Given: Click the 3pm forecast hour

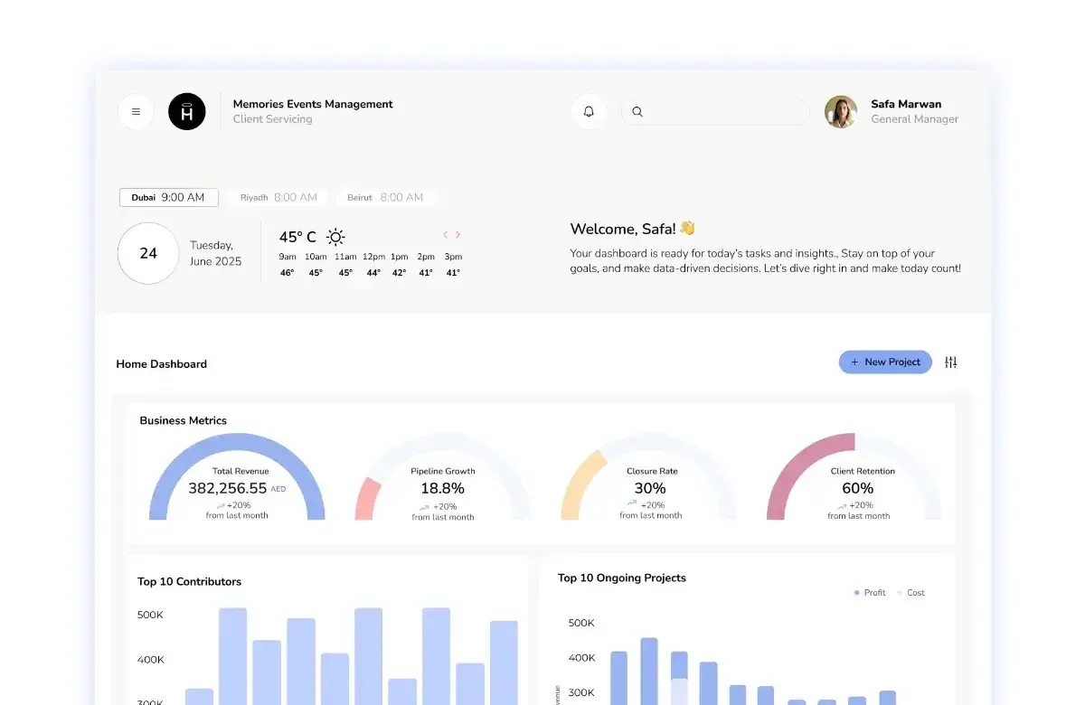Looking at the screenshot, I should tap(453, 257).
